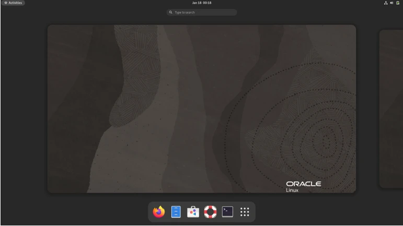This screenshot has height=226, width=403.
Task: Launch Terminal from the dock
Action: point(227,212)
